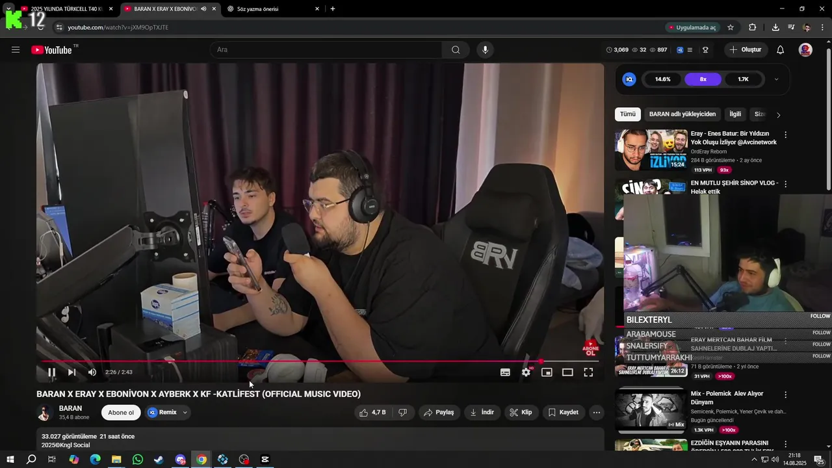Open the Windows Start menu
The image size is (832, 468).
pyautogui.click(x=10, y=460)
